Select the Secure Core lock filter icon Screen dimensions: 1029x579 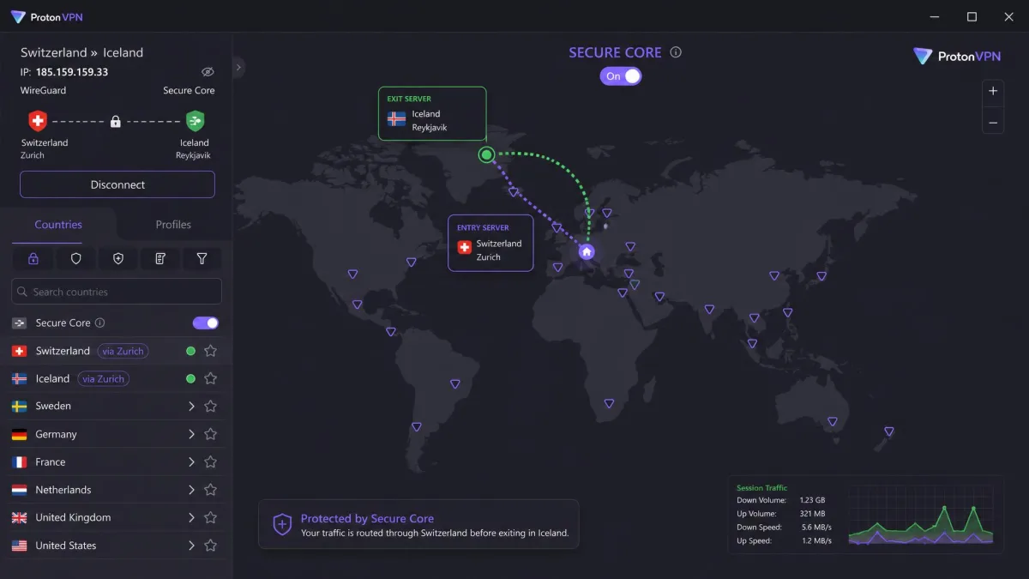[x=33, y=258]
